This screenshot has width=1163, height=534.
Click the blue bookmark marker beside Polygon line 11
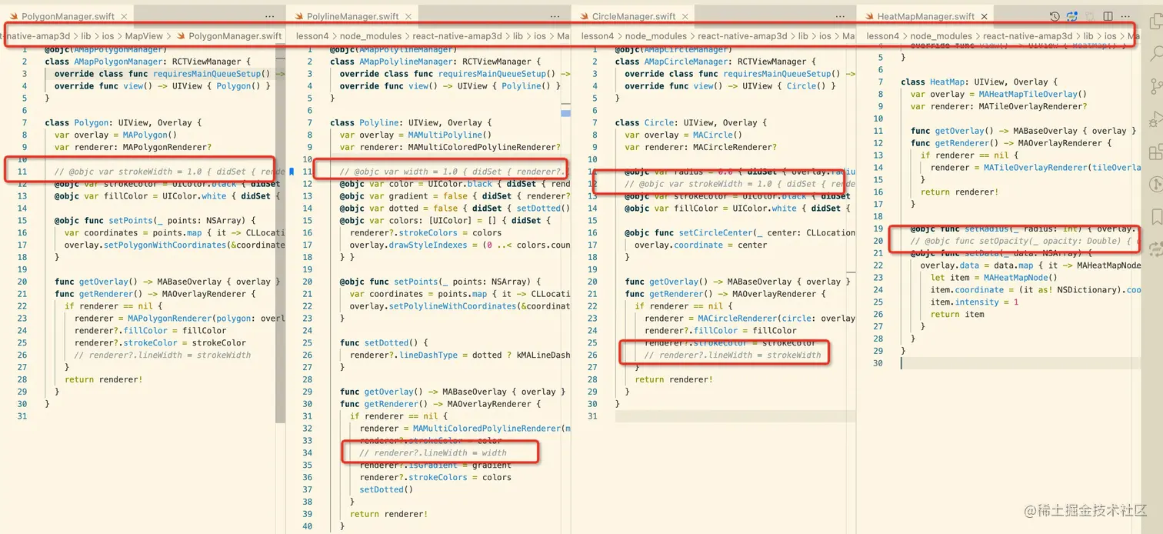291,172
